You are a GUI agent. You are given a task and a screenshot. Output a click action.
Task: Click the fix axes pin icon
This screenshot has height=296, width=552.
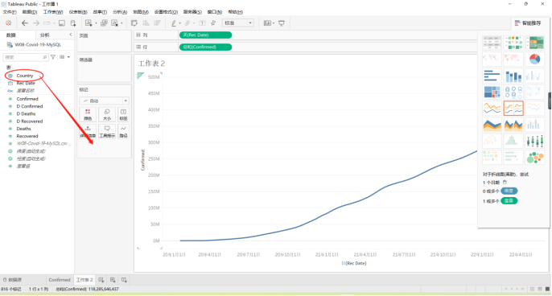213,23
